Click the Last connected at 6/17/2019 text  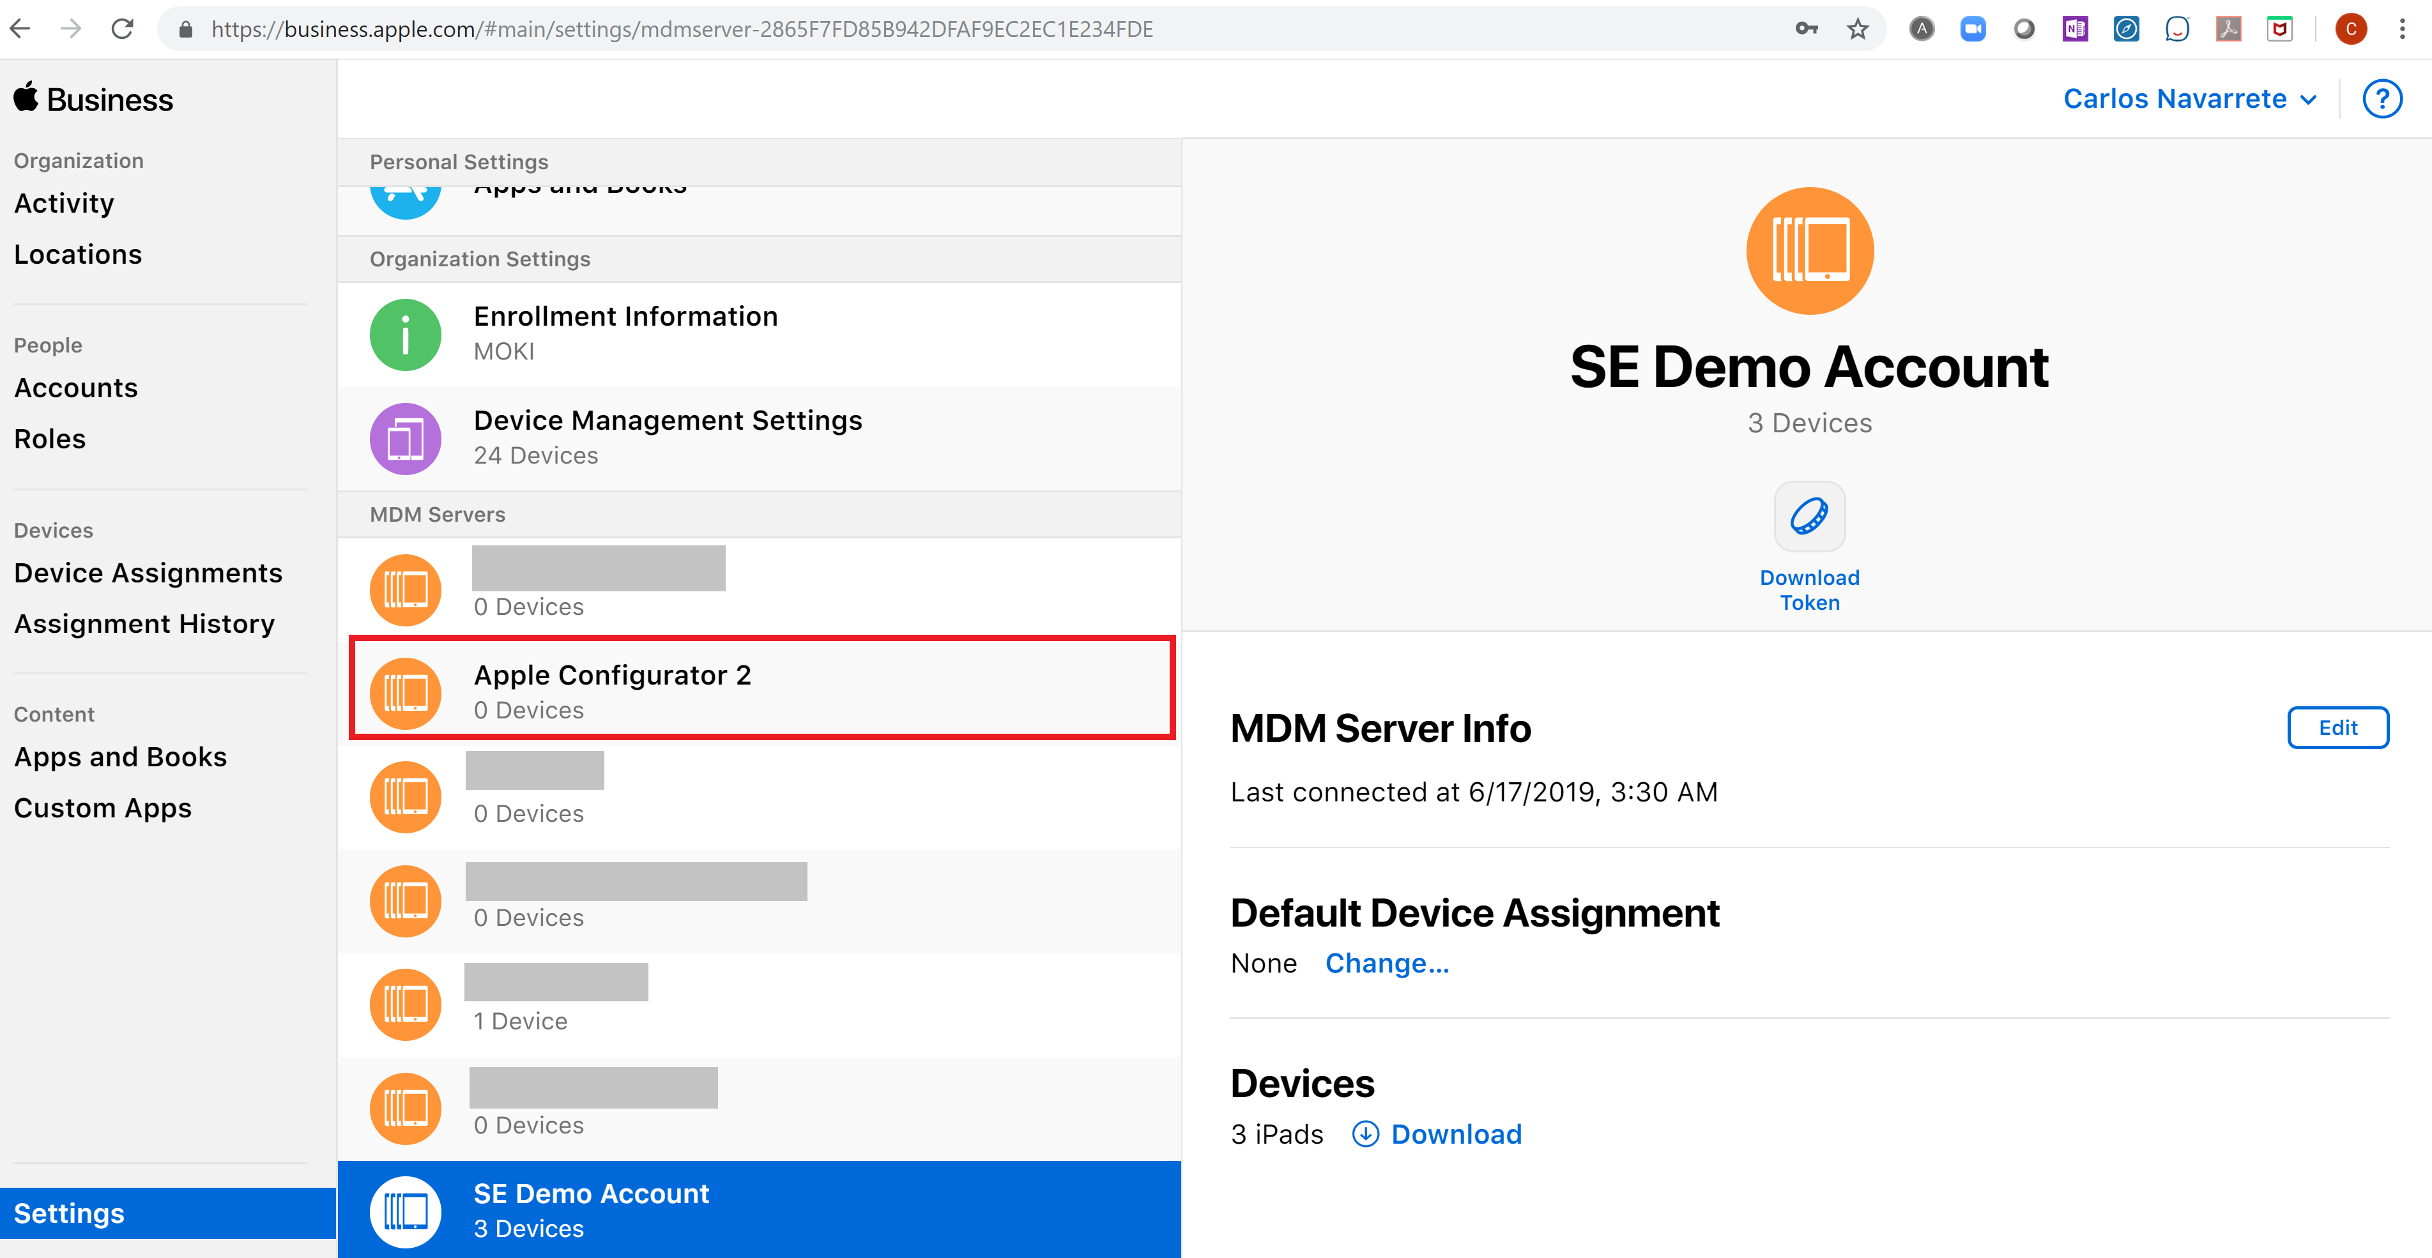pos(1474,792)
